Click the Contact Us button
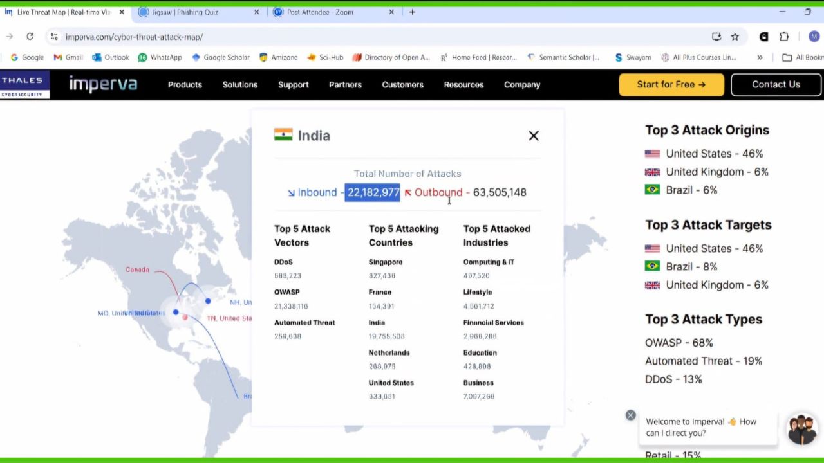 (x=776, y=84)
